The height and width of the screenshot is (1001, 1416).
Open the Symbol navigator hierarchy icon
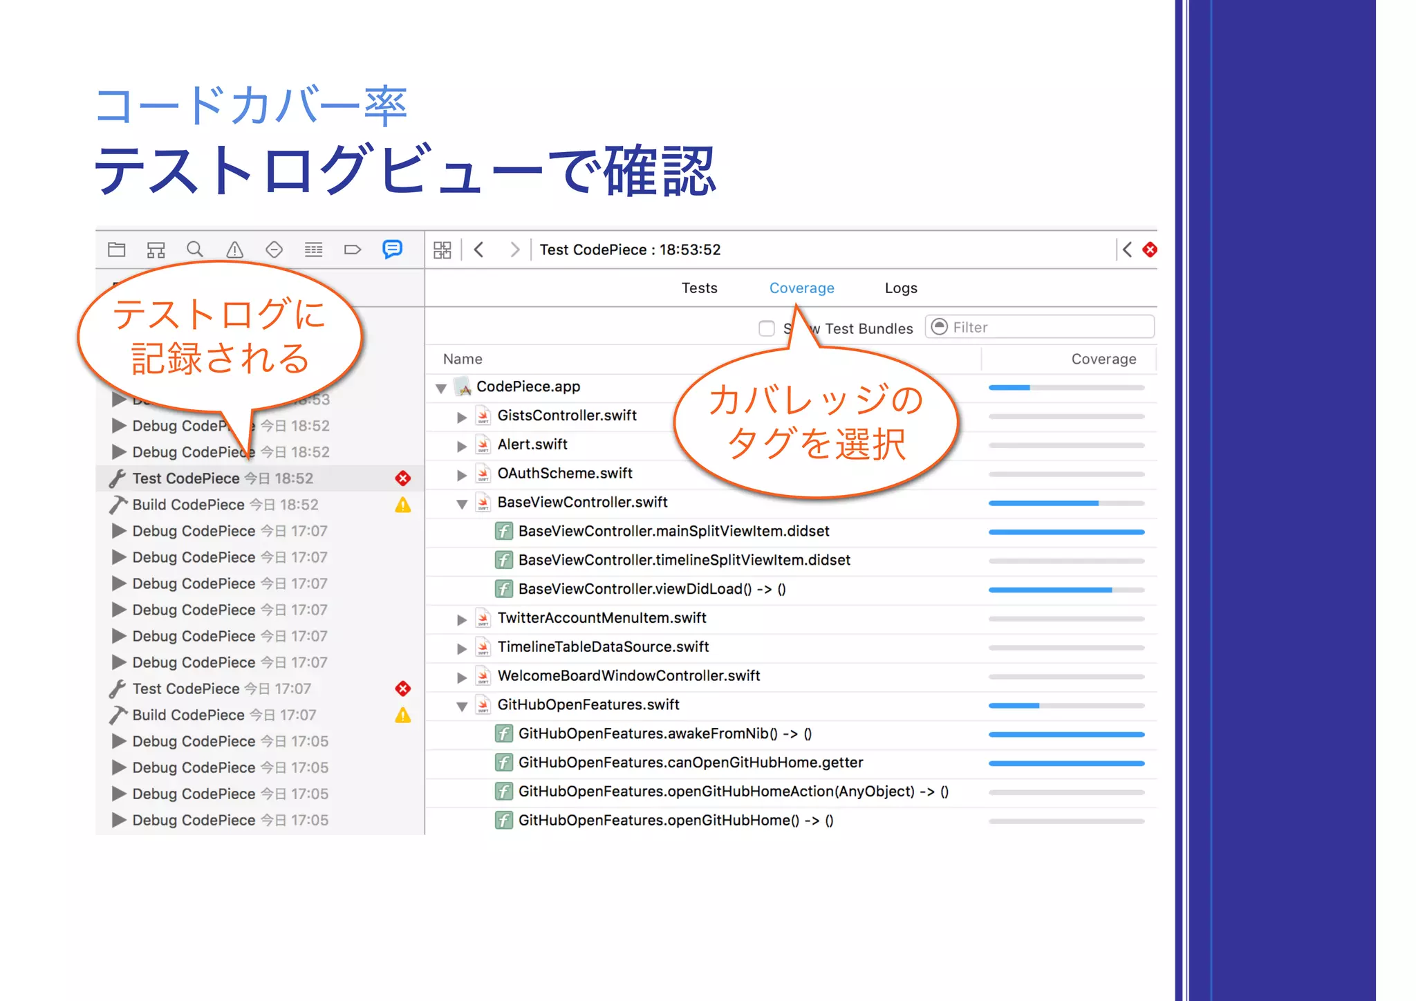[156, 250]
